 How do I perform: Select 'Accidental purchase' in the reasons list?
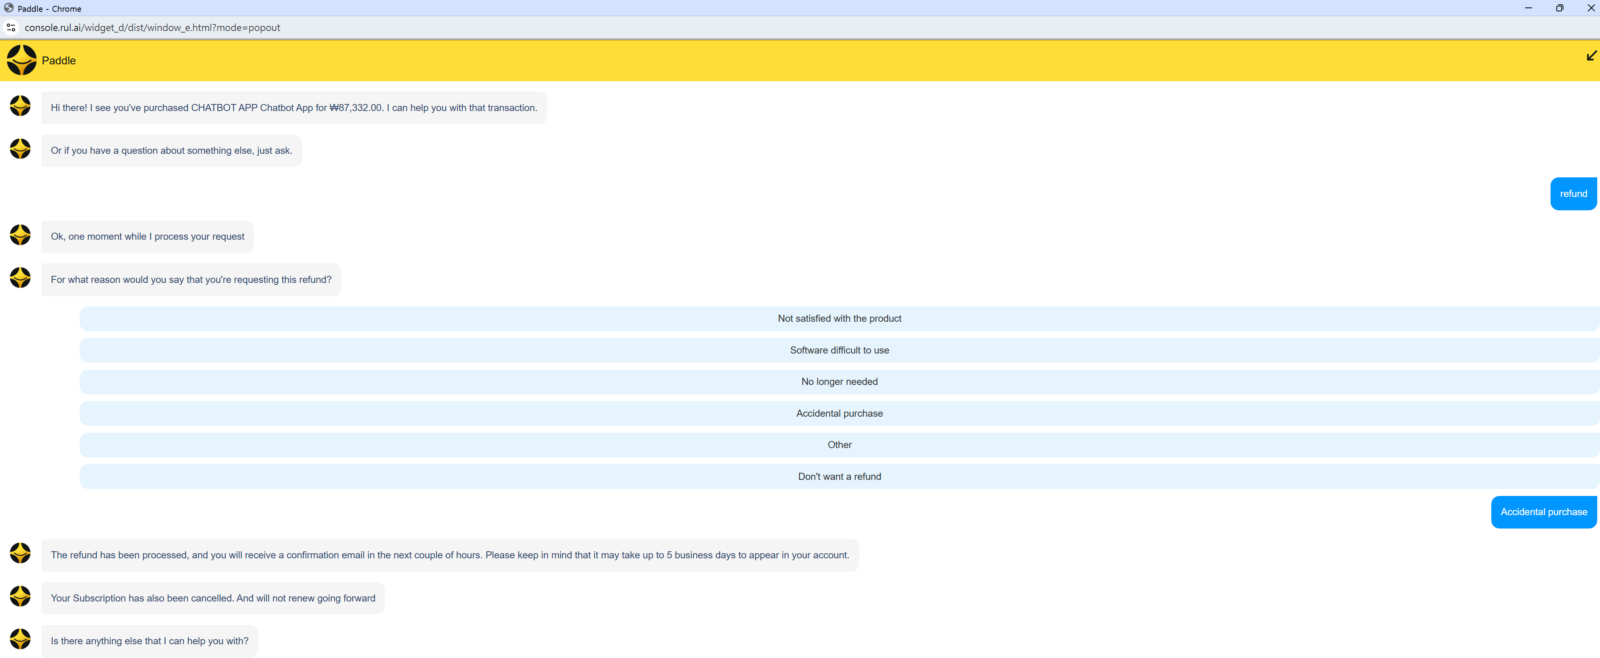[x=838, y=414]
